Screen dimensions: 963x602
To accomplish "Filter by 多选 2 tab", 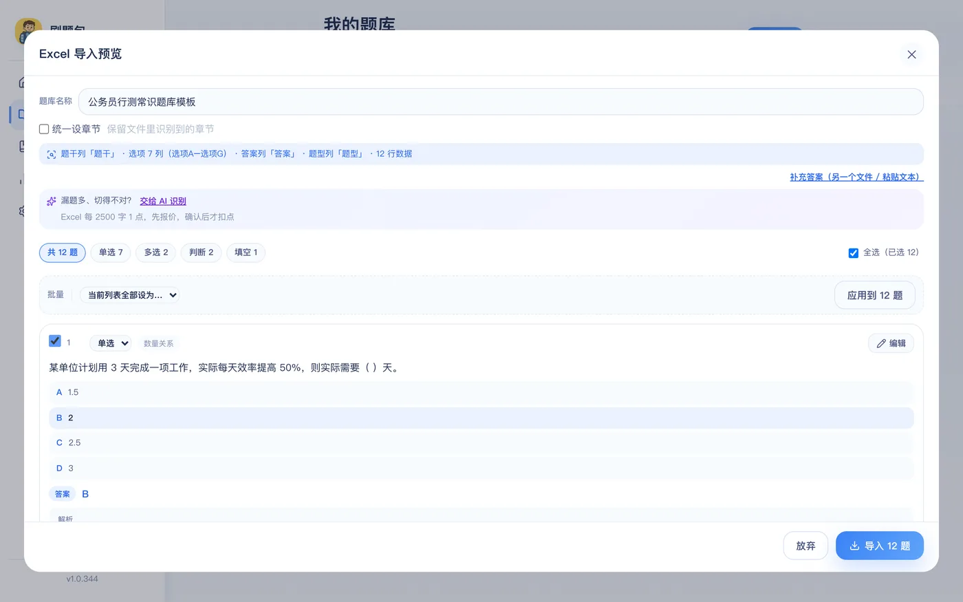I will click(x=156, y=252).
